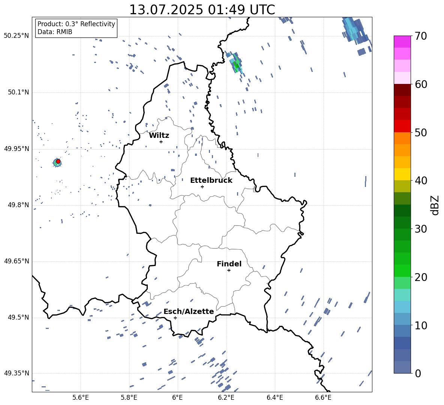
Task: Click the Findel city label
Action: (x=229, y=264)
